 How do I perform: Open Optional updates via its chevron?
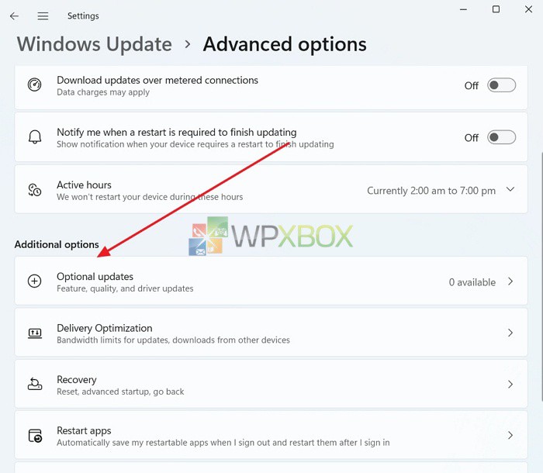coord(510,281)
